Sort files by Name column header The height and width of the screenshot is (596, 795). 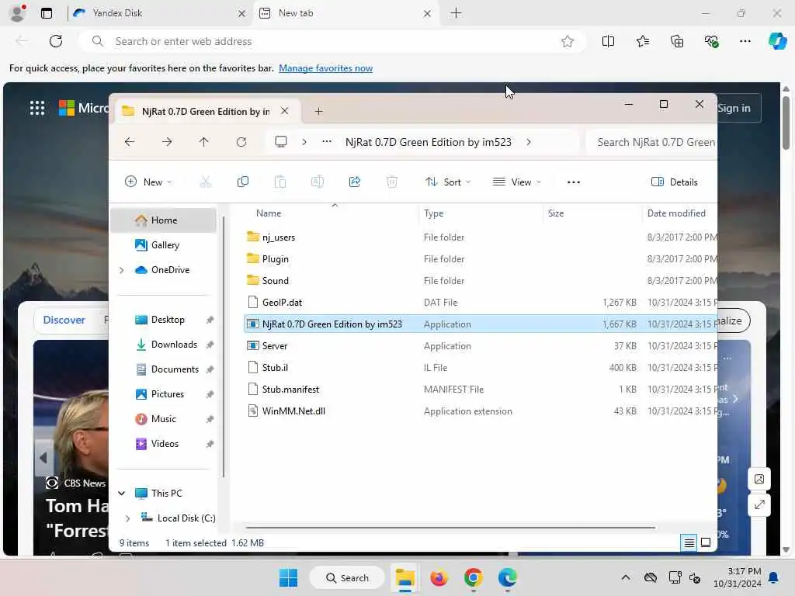tap(268, 213)
